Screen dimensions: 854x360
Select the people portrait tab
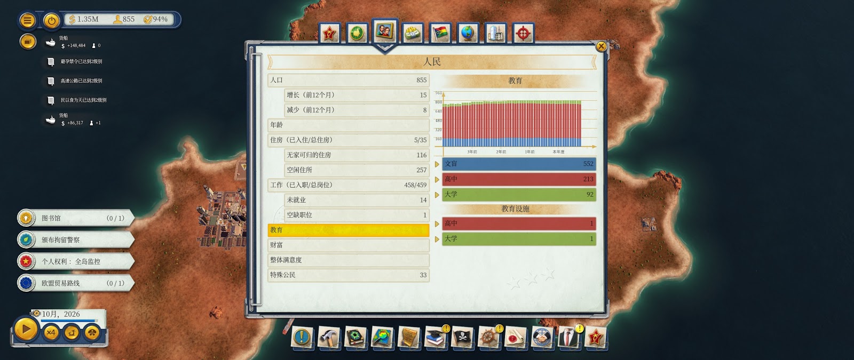tap(385, 32)
